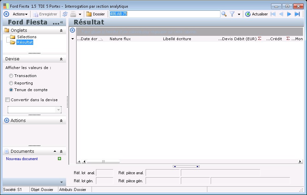The height and width of the screenshot is (195, 307).
Task: Click the bottom side panel down arrow
Action: [61, 182]
